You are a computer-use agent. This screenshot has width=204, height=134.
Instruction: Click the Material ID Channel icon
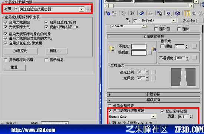tap(169, 13)
